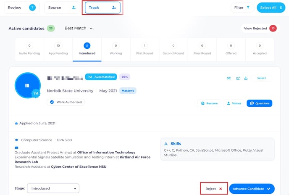Image resolution: width=289 pixels, height=195 pixels.
Task: Select the Accepted stage tab
Action: point(260,50)
